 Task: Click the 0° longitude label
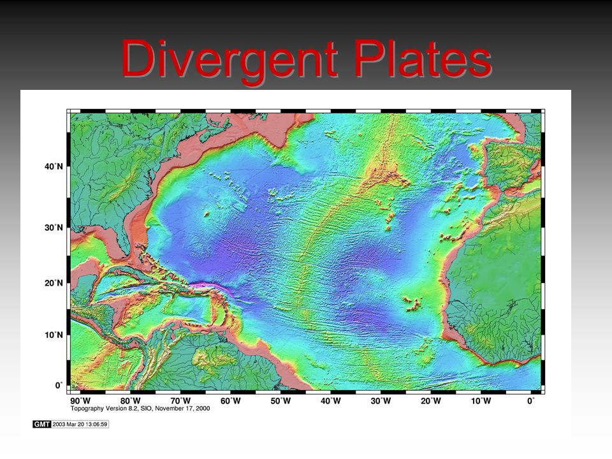click(x=531, y=401)
